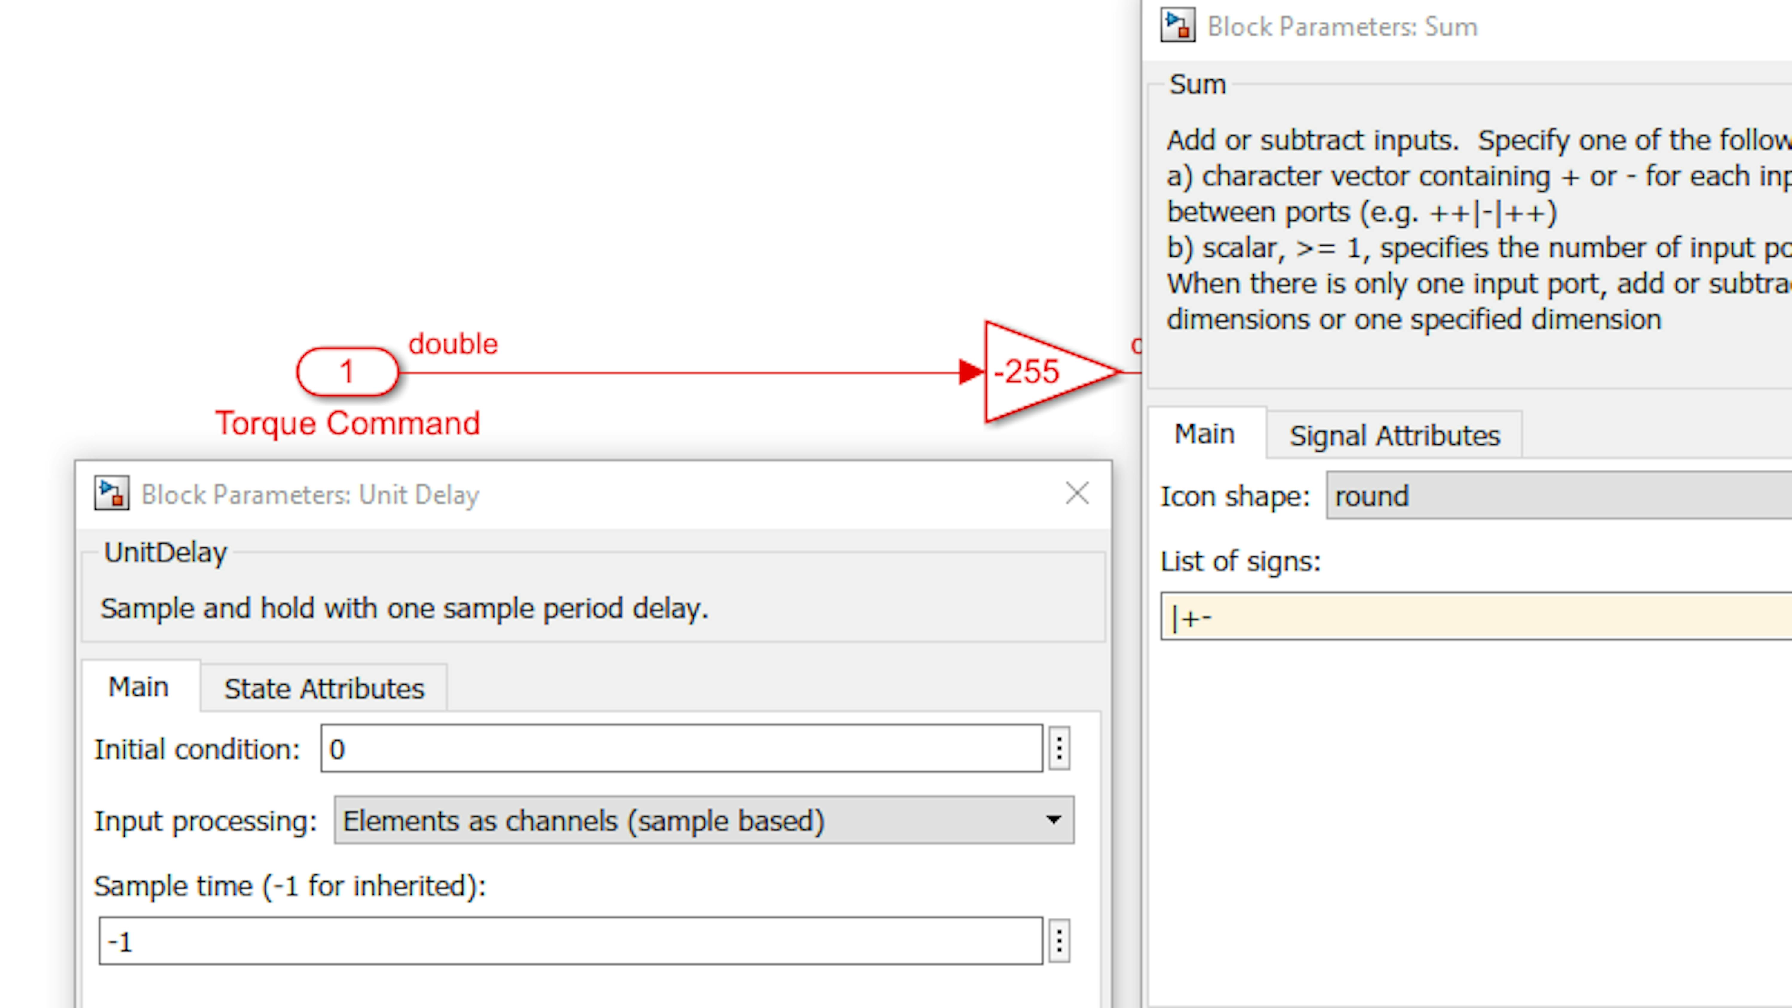The height and width of the screenshot is (1008, 1792).
Task: Click the Block Parameters: Unit Delay title
Action: (x=310, y=495)
